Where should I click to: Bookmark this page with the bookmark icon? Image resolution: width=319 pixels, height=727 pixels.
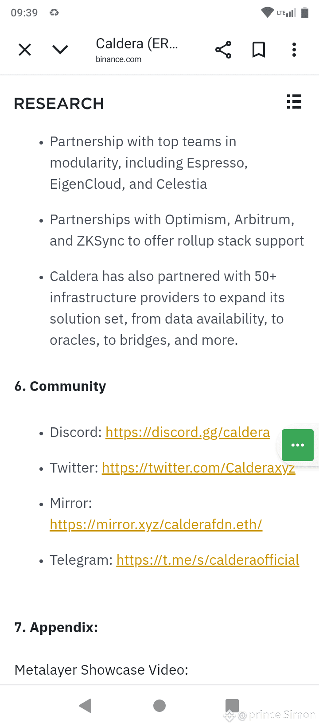click(259, 50)
